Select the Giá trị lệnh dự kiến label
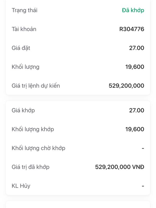The height and width of the screenshot is (208, 156). 36,86
